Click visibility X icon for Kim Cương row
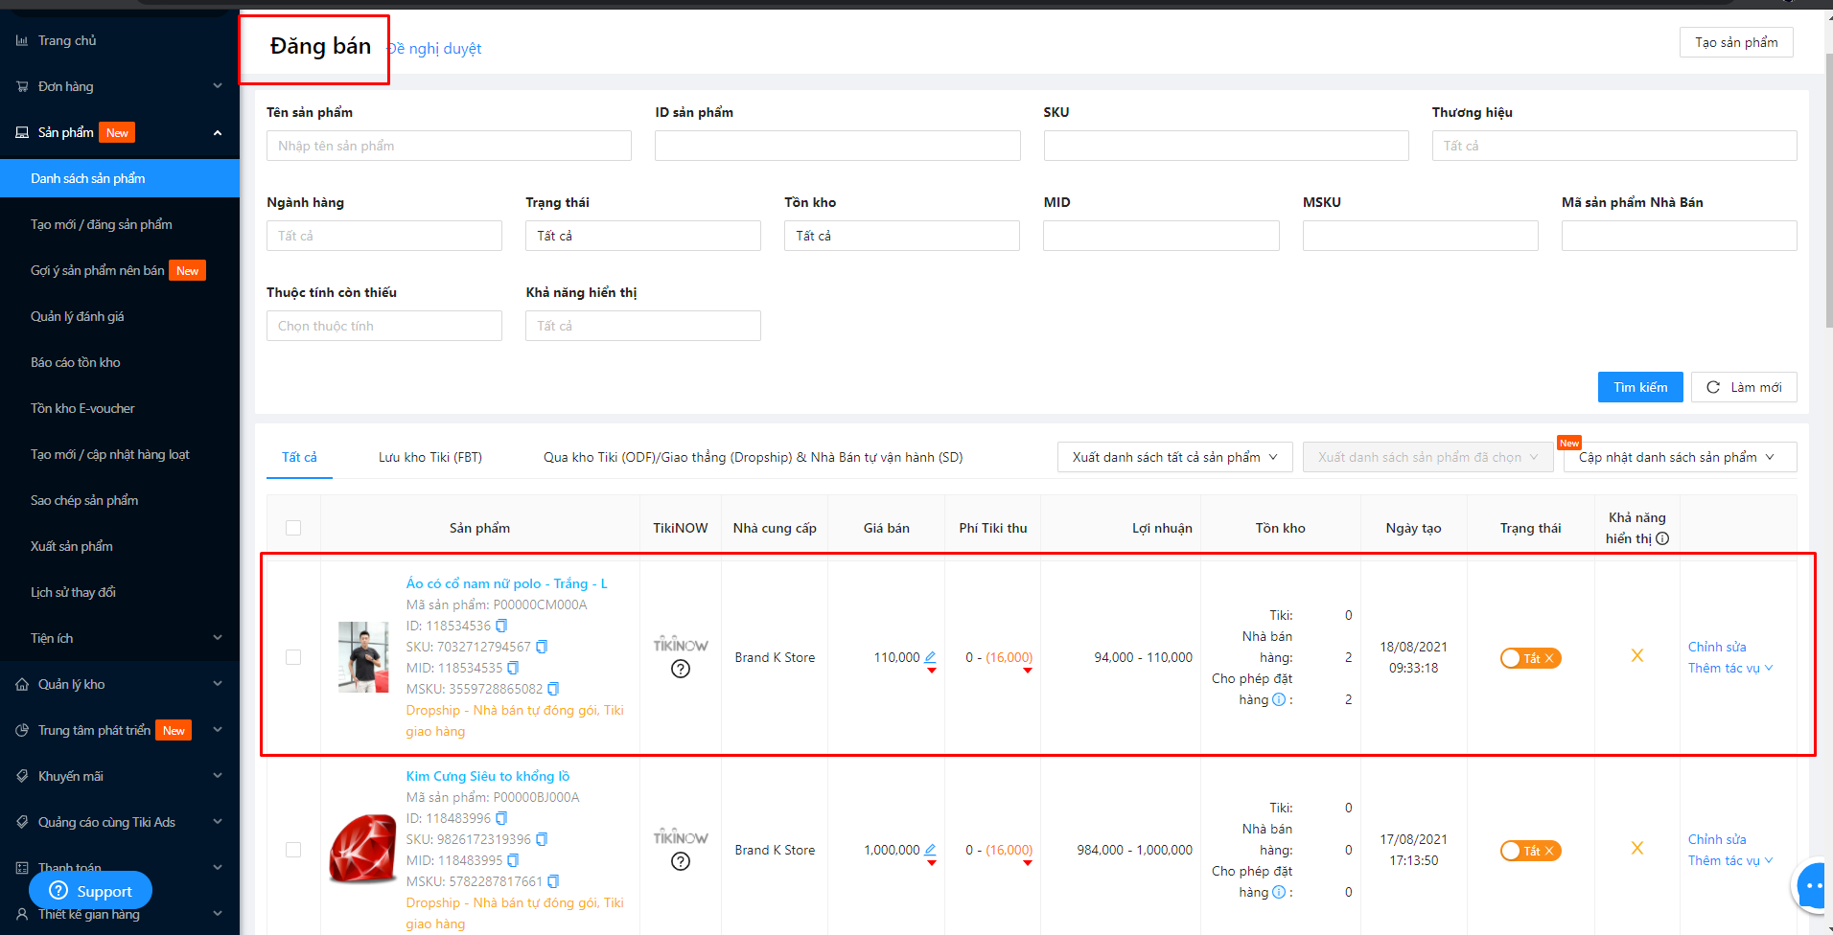 pyautogui.click(x=1637, y=849)
